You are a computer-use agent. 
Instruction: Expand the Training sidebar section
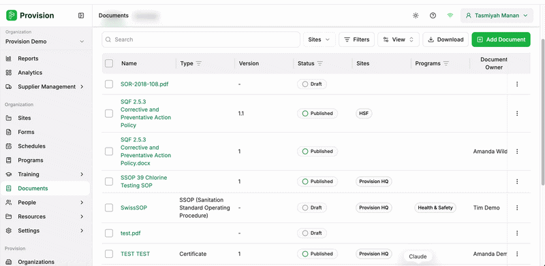82,174
